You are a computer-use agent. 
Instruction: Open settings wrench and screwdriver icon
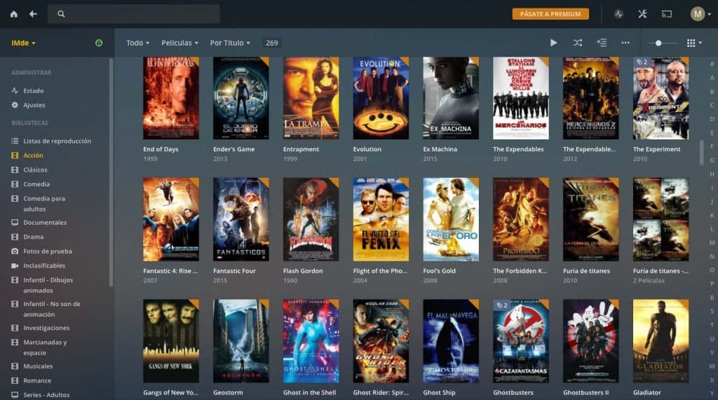[x=642, y=14]
